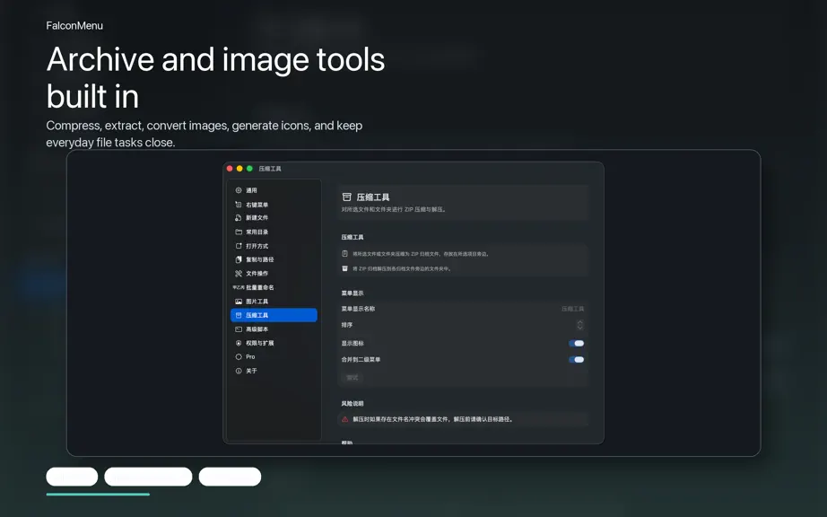Open the 通用 general settings gear icon

click(x=239, y=190)
